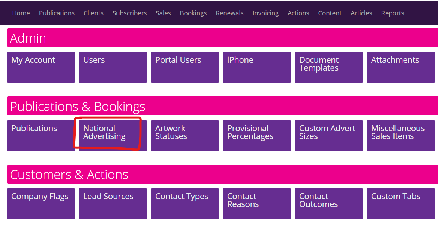Image resolution: width=438 pixels, height=228 pixels.
Task: Click the My Account tile
Action: [x=40, y=67]
